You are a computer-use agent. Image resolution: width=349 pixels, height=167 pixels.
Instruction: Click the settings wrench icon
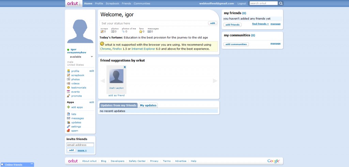[x=68, y=127]
